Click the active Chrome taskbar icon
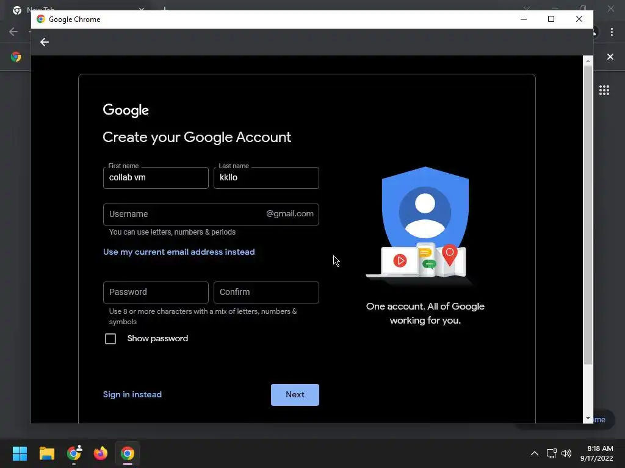This screenshot has width=625, height=468. point(128,453)
